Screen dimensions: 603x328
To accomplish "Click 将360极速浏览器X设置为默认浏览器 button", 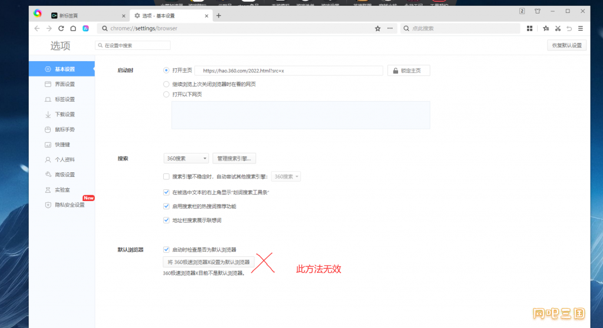I will click(208, 262).
